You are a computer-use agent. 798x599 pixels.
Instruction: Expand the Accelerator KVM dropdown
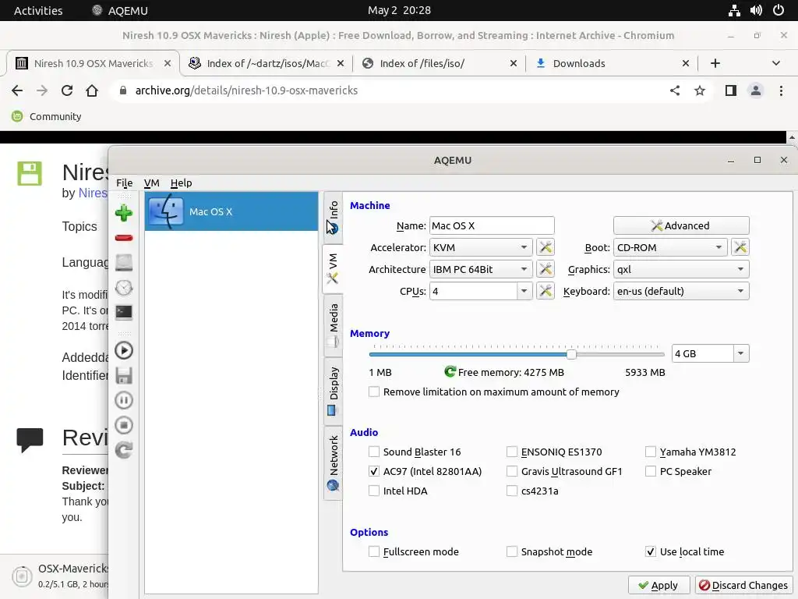481,247
